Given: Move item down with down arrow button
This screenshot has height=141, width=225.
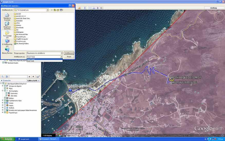Looking at the screenshot, I should pos(33,77).
